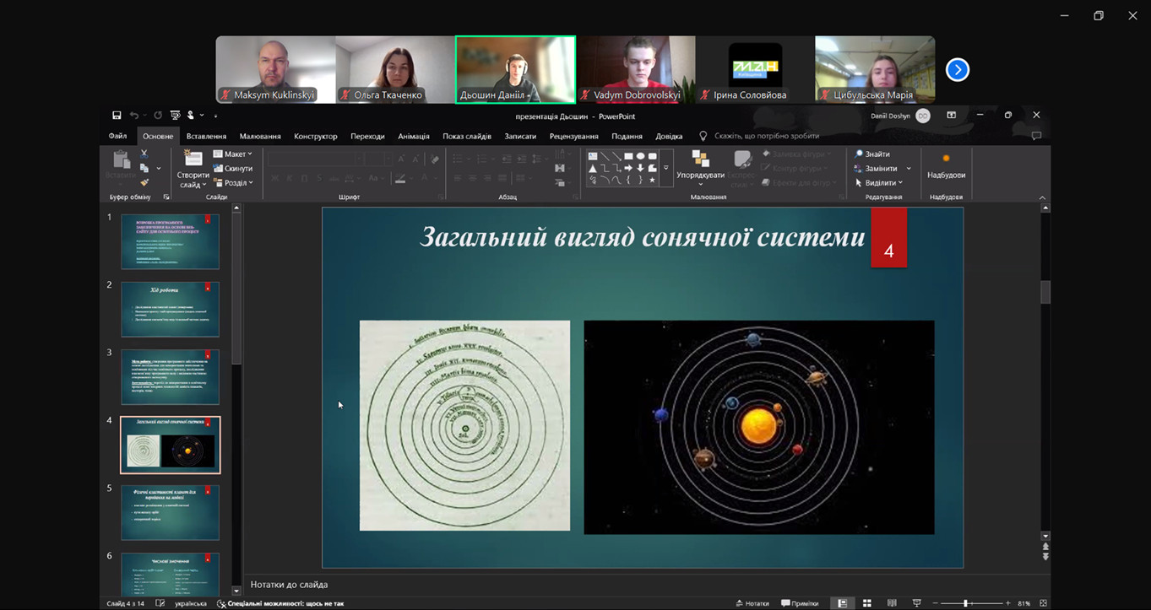Open the Буфер обміну dialog launcher
Image resolution: width=1151 pixels, height=610 pixels.
(x=166, y=197)
